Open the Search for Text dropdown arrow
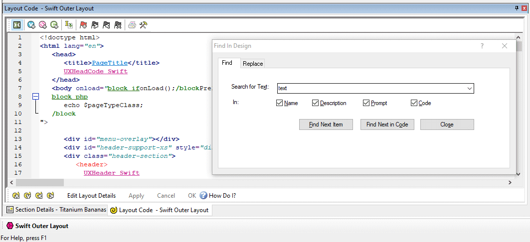The width and height of the screenshot is (530, 242). [x=470, y=89]
